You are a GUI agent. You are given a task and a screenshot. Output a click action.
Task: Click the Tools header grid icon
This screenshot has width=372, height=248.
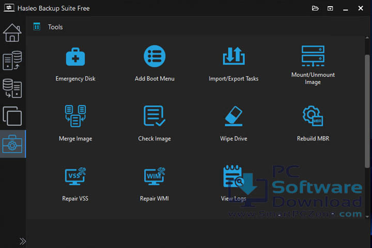click(x=37, y=26)
